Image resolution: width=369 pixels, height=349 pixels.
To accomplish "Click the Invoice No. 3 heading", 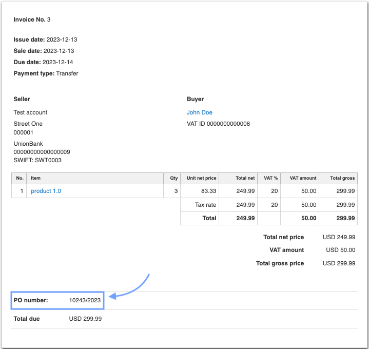I will point(32,20).
